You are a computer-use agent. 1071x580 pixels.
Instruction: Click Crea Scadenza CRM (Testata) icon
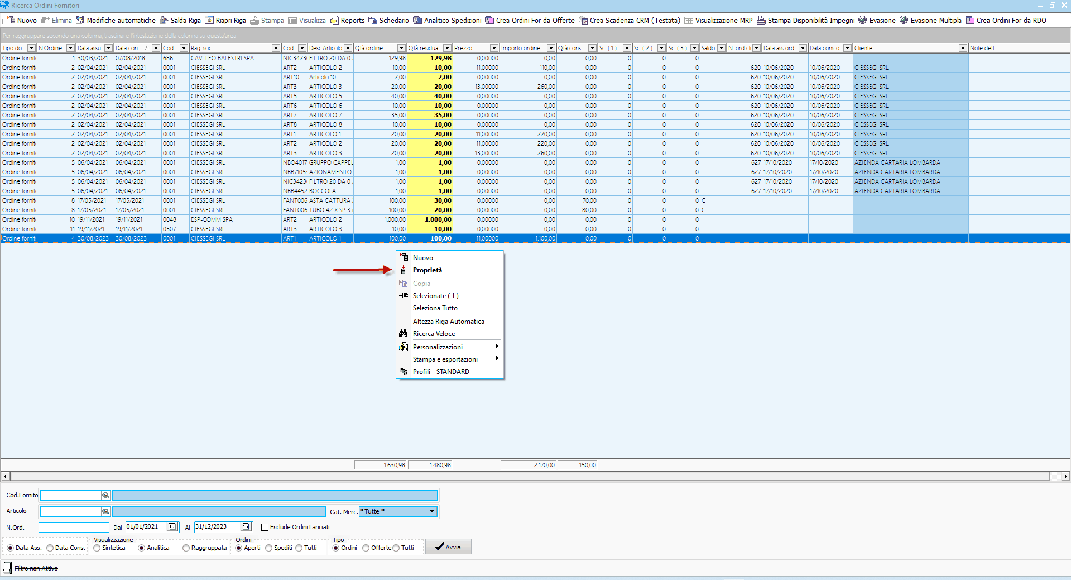pos(583,20)
